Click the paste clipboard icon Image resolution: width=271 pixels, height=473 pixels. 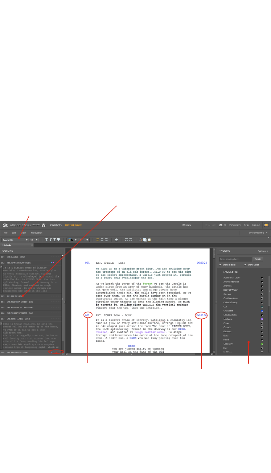coord(149,240)
